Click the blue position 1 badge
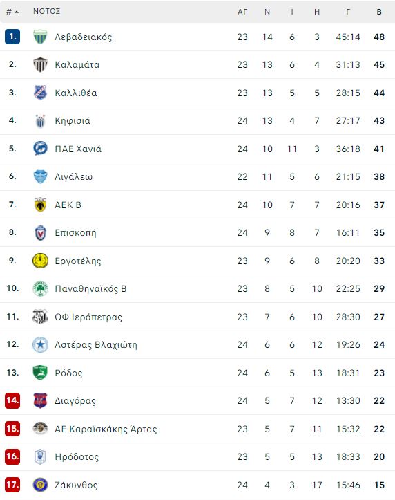The height and width of the screenshot is (500, 395). pos(12,37)
